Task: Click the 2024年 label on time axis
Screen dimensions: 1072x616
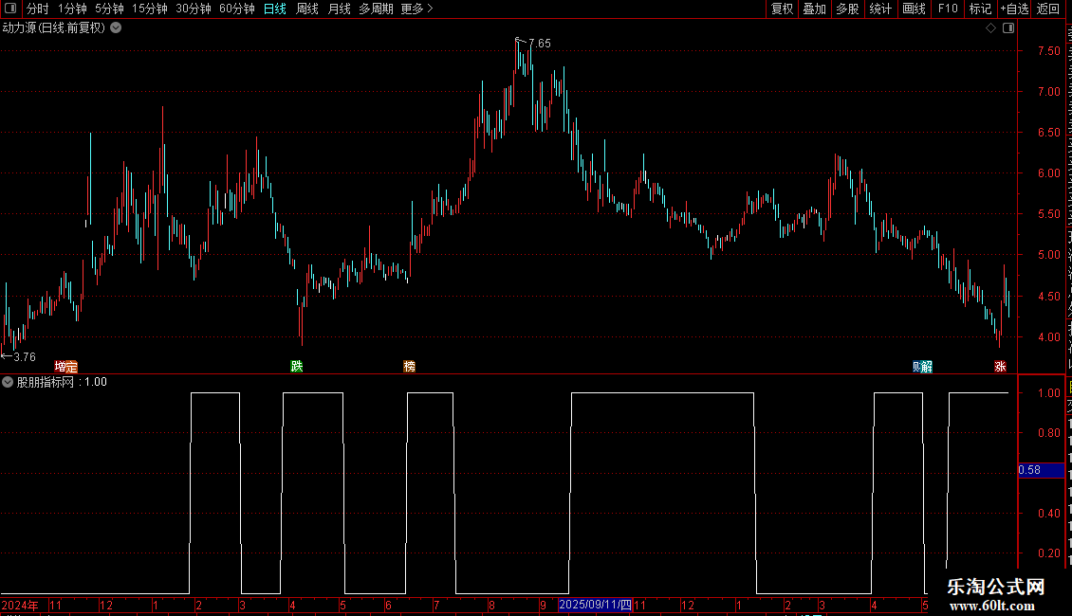Action: (x=20, y=605)
